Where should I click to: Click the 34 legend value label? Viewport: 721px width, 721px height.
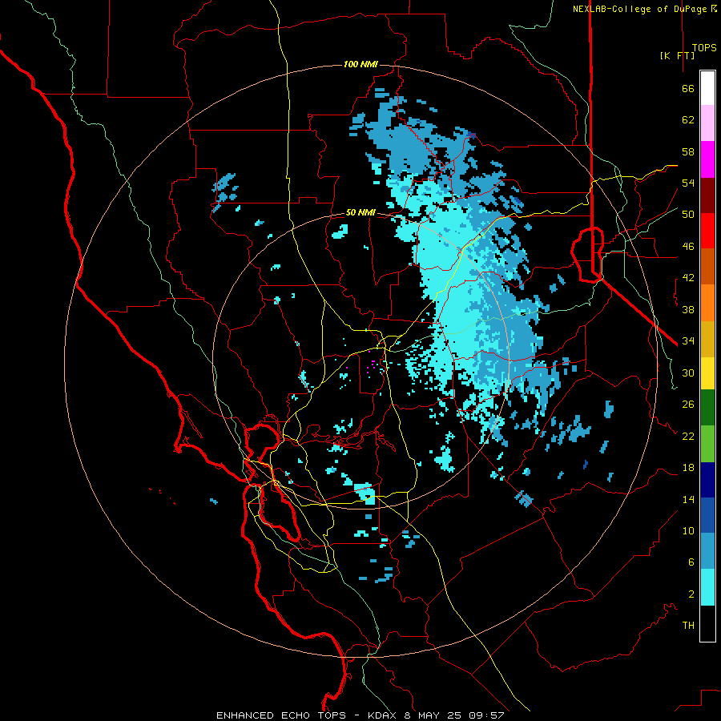click(x=688, y=340)
